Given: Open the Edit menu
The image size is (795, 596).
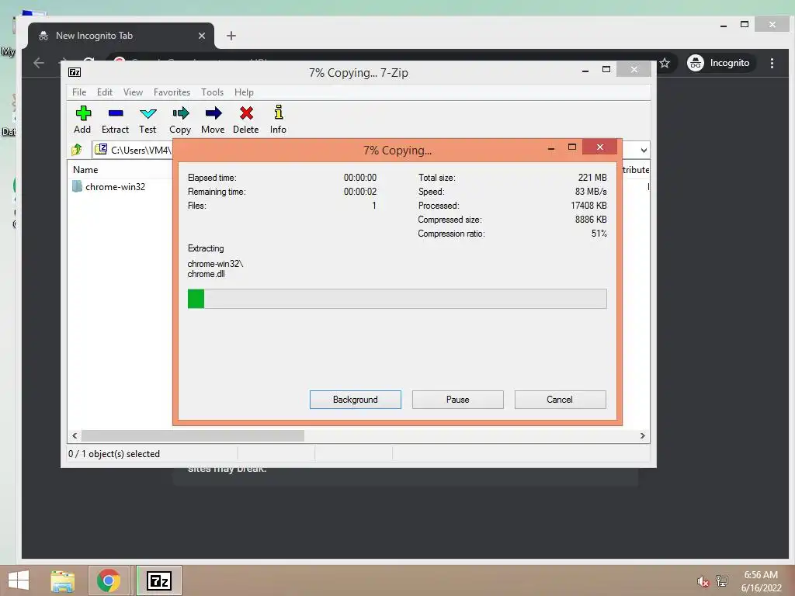Looking at the screenshot, I should [x=105, y=92].
